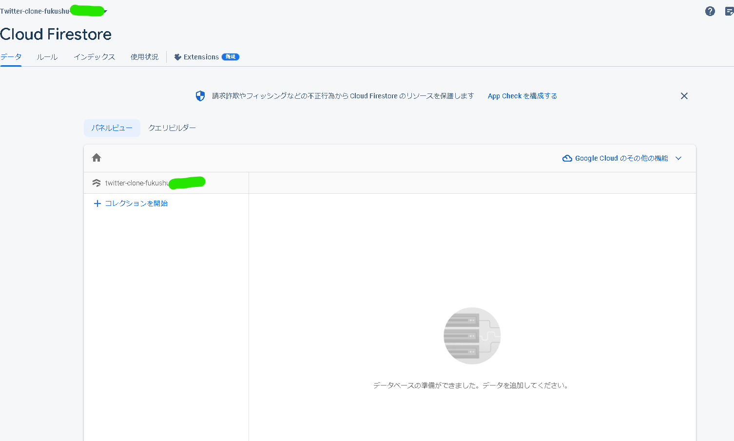Click the shield icon in the App Check banner
734x441 pixels.
200,96
